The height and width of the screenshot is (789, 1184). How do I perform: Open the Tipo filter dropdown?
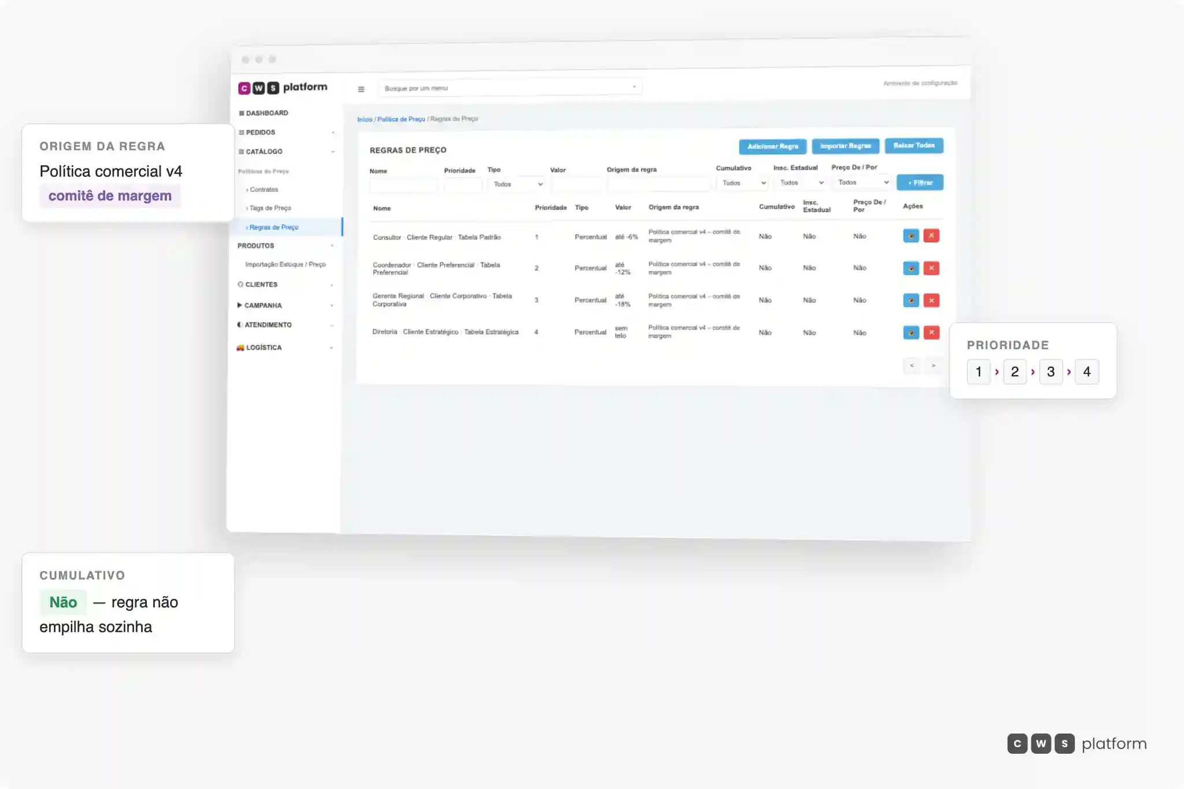point(516,184)
